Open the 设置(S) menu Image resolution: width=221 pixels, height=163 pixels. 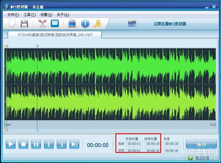tap(46, 15)
